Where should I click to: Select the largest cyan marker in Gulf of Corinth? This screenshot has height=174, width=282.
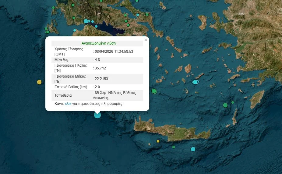(x=86, y=21)
